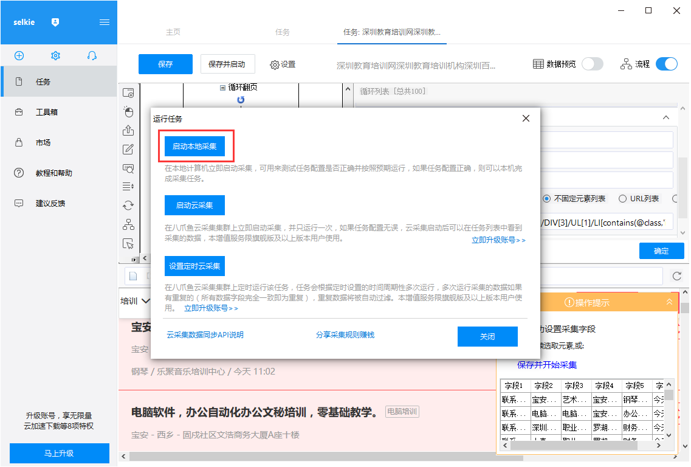
Task: Click the 设置定时云采集 button
Action: pyautogui.click(x=194, y=266)
